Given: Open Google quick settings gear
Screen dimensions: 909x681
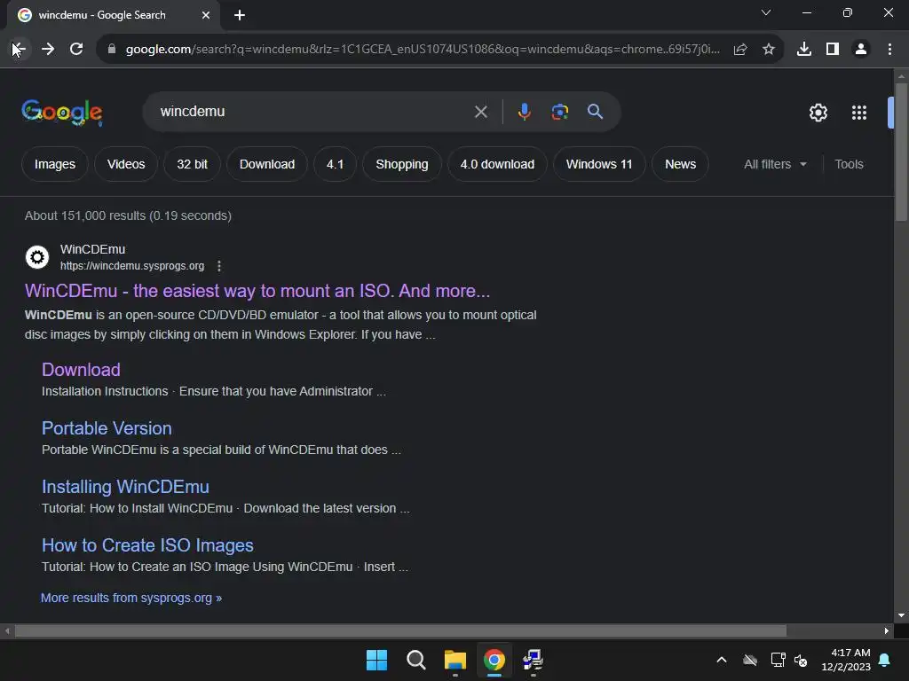Looking at the screenshot, I should point(818,113).
